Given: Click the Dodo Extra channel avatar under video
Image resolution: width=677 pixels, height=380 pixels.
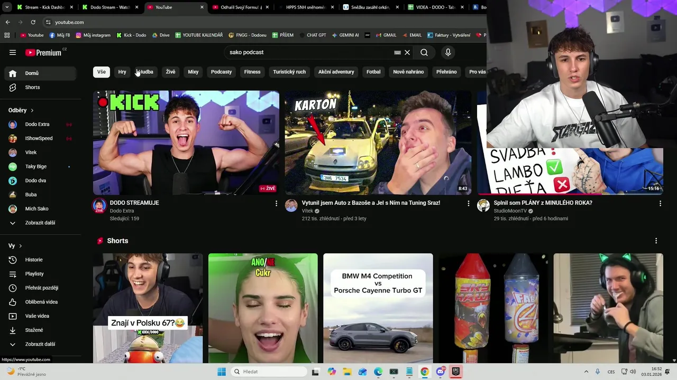Looking at the screenshot, I should [x=99, y=206].
